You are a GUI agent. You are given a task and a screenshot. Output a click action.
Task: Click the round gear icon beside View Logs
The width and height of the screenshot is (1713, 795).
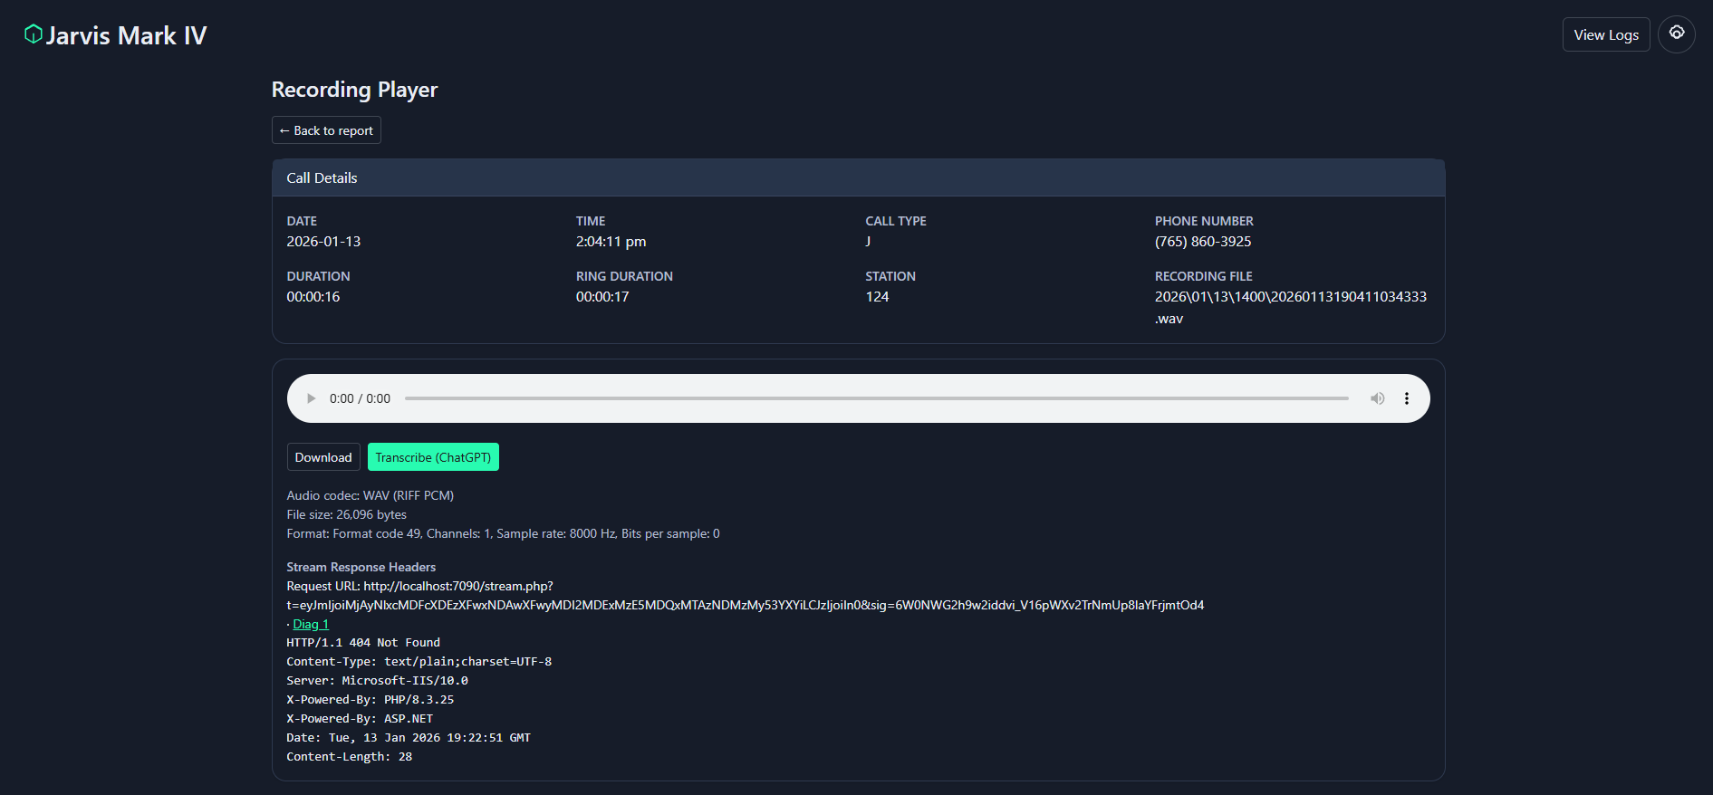pos(1676,34)
